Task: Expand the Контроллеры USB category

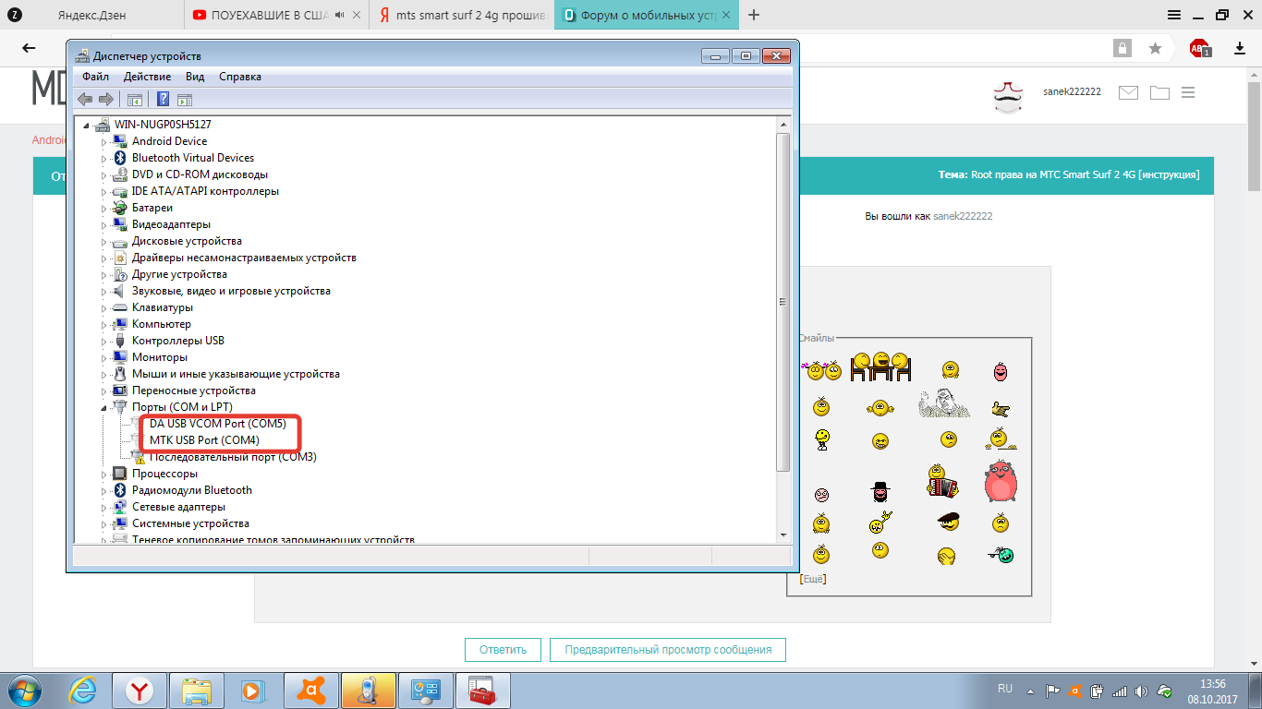Action: point(104,341)
